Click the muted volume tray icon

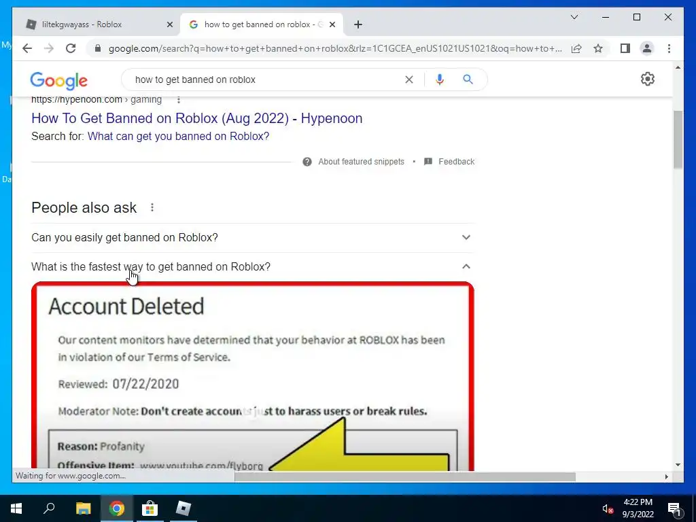point(608,508)
